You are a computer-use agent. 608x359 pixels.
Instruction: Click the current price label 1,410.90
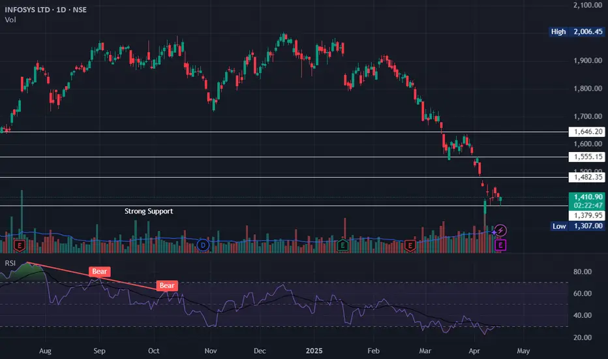pyautogui.click(x=587, y=197)
